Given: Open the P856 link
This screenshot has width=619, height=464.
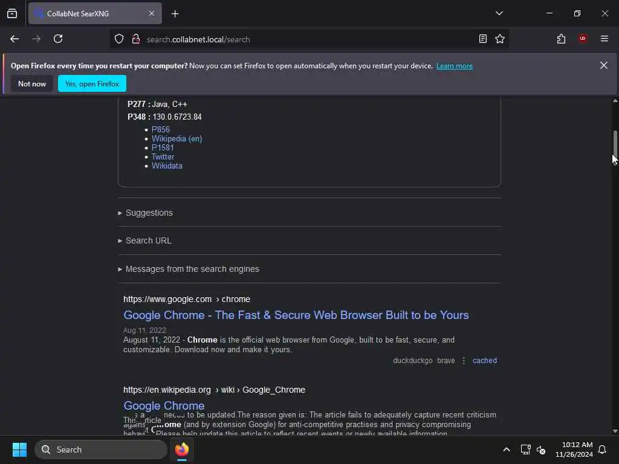Looking at the screenshot, I should tap(161, 129).
